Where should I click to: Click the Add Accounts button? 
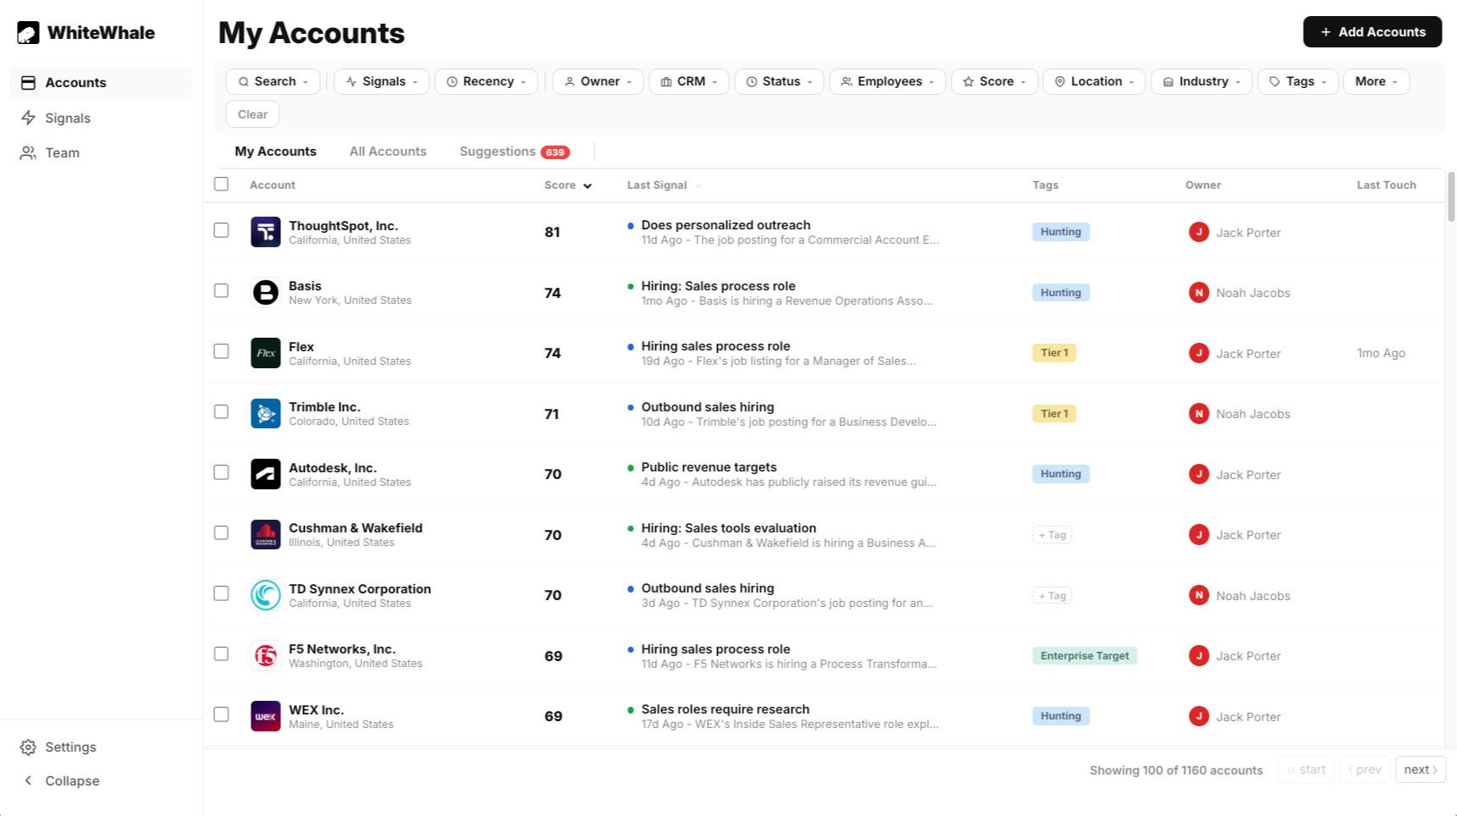[x=1372, y=32]
